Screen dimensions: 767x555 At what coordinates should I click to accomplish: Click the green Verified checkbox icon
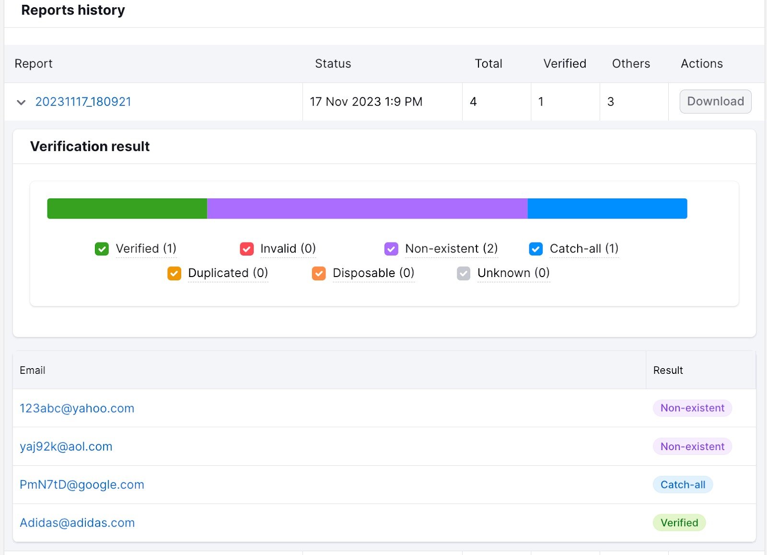(x=101, y=249)
